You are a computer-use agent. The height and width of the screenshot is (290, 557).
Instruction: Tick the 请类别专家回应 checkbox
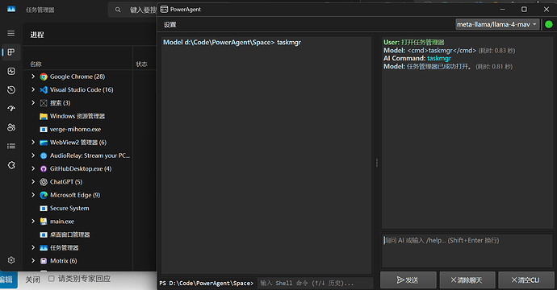point(51,279)
